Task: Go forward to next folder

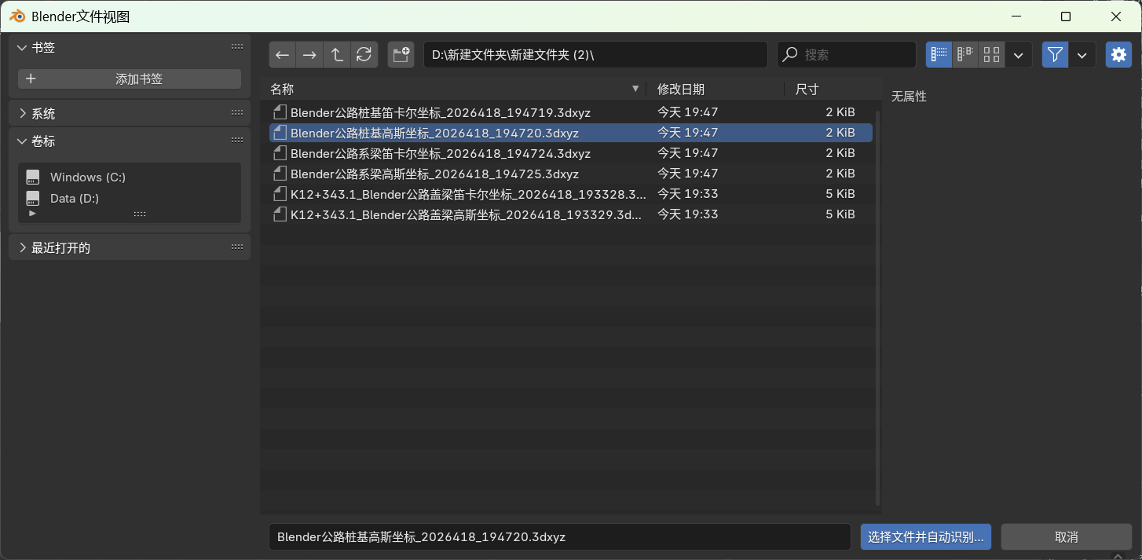Action: [x=309, y=55]
